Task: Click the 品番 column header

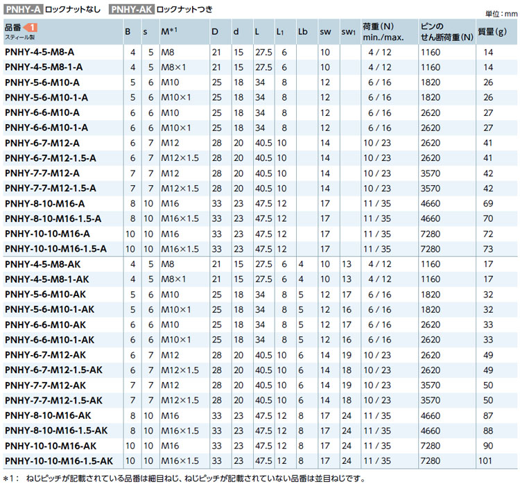Action: pos(14,26)
